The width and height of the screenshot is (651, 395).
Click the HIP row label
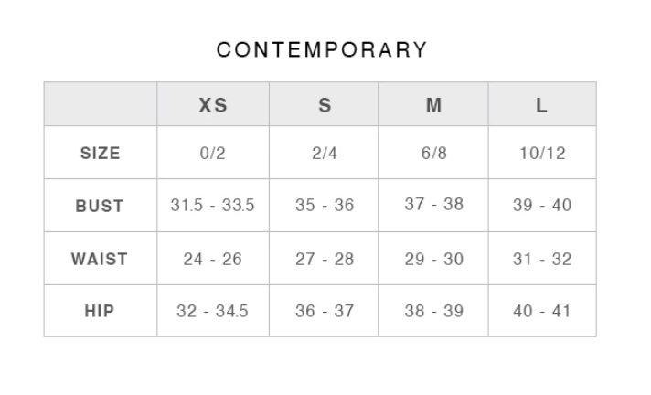click(100, 311)
